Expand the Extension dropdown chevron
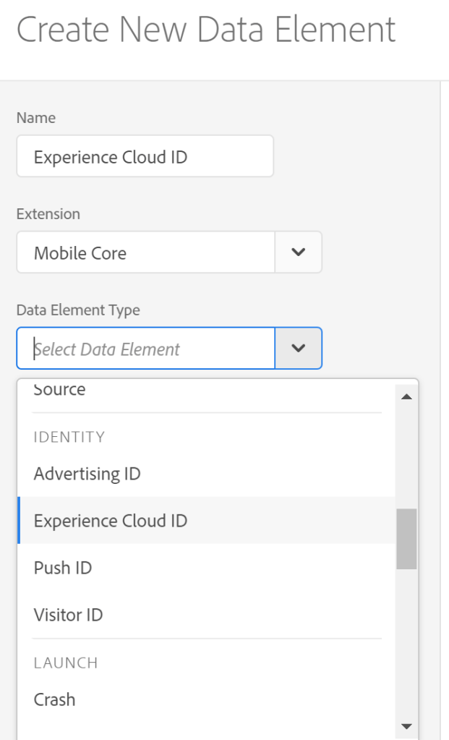The width and height of the screenshot is (449, 740). [x=298, y=252]
